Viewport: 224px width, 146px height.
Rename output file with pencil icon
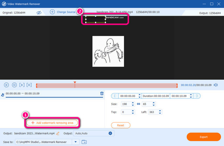[58, 133]
